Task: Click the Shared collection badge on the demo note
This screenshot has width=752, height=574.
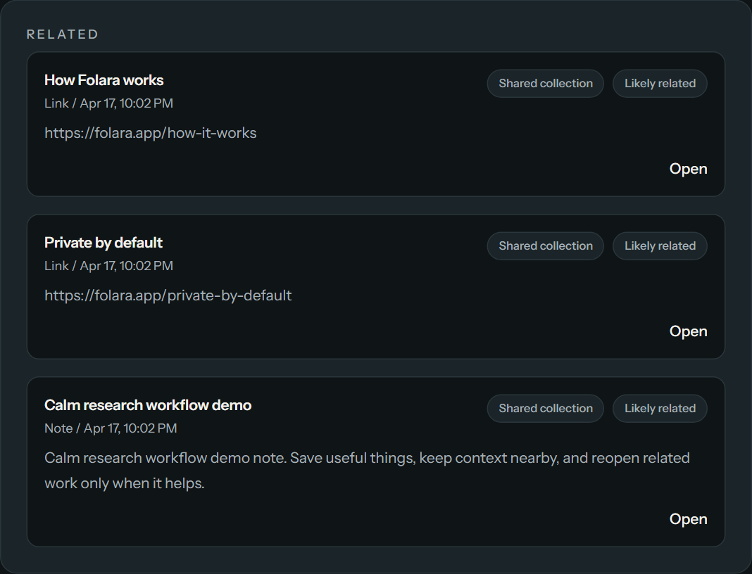Action: coord(545,408)
